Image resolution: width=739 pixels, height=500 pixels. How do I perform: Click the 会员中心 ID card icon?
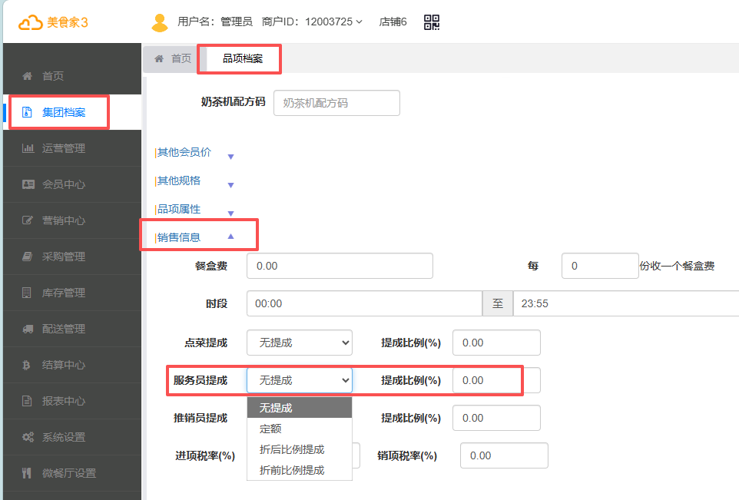[x=28, y=184]
